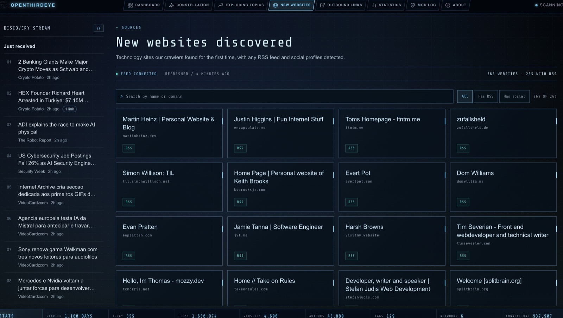This screenshot has height=318, width=563.
Task: Open the Toms Homepage ttntm.me card
Action: pos(392,133)
